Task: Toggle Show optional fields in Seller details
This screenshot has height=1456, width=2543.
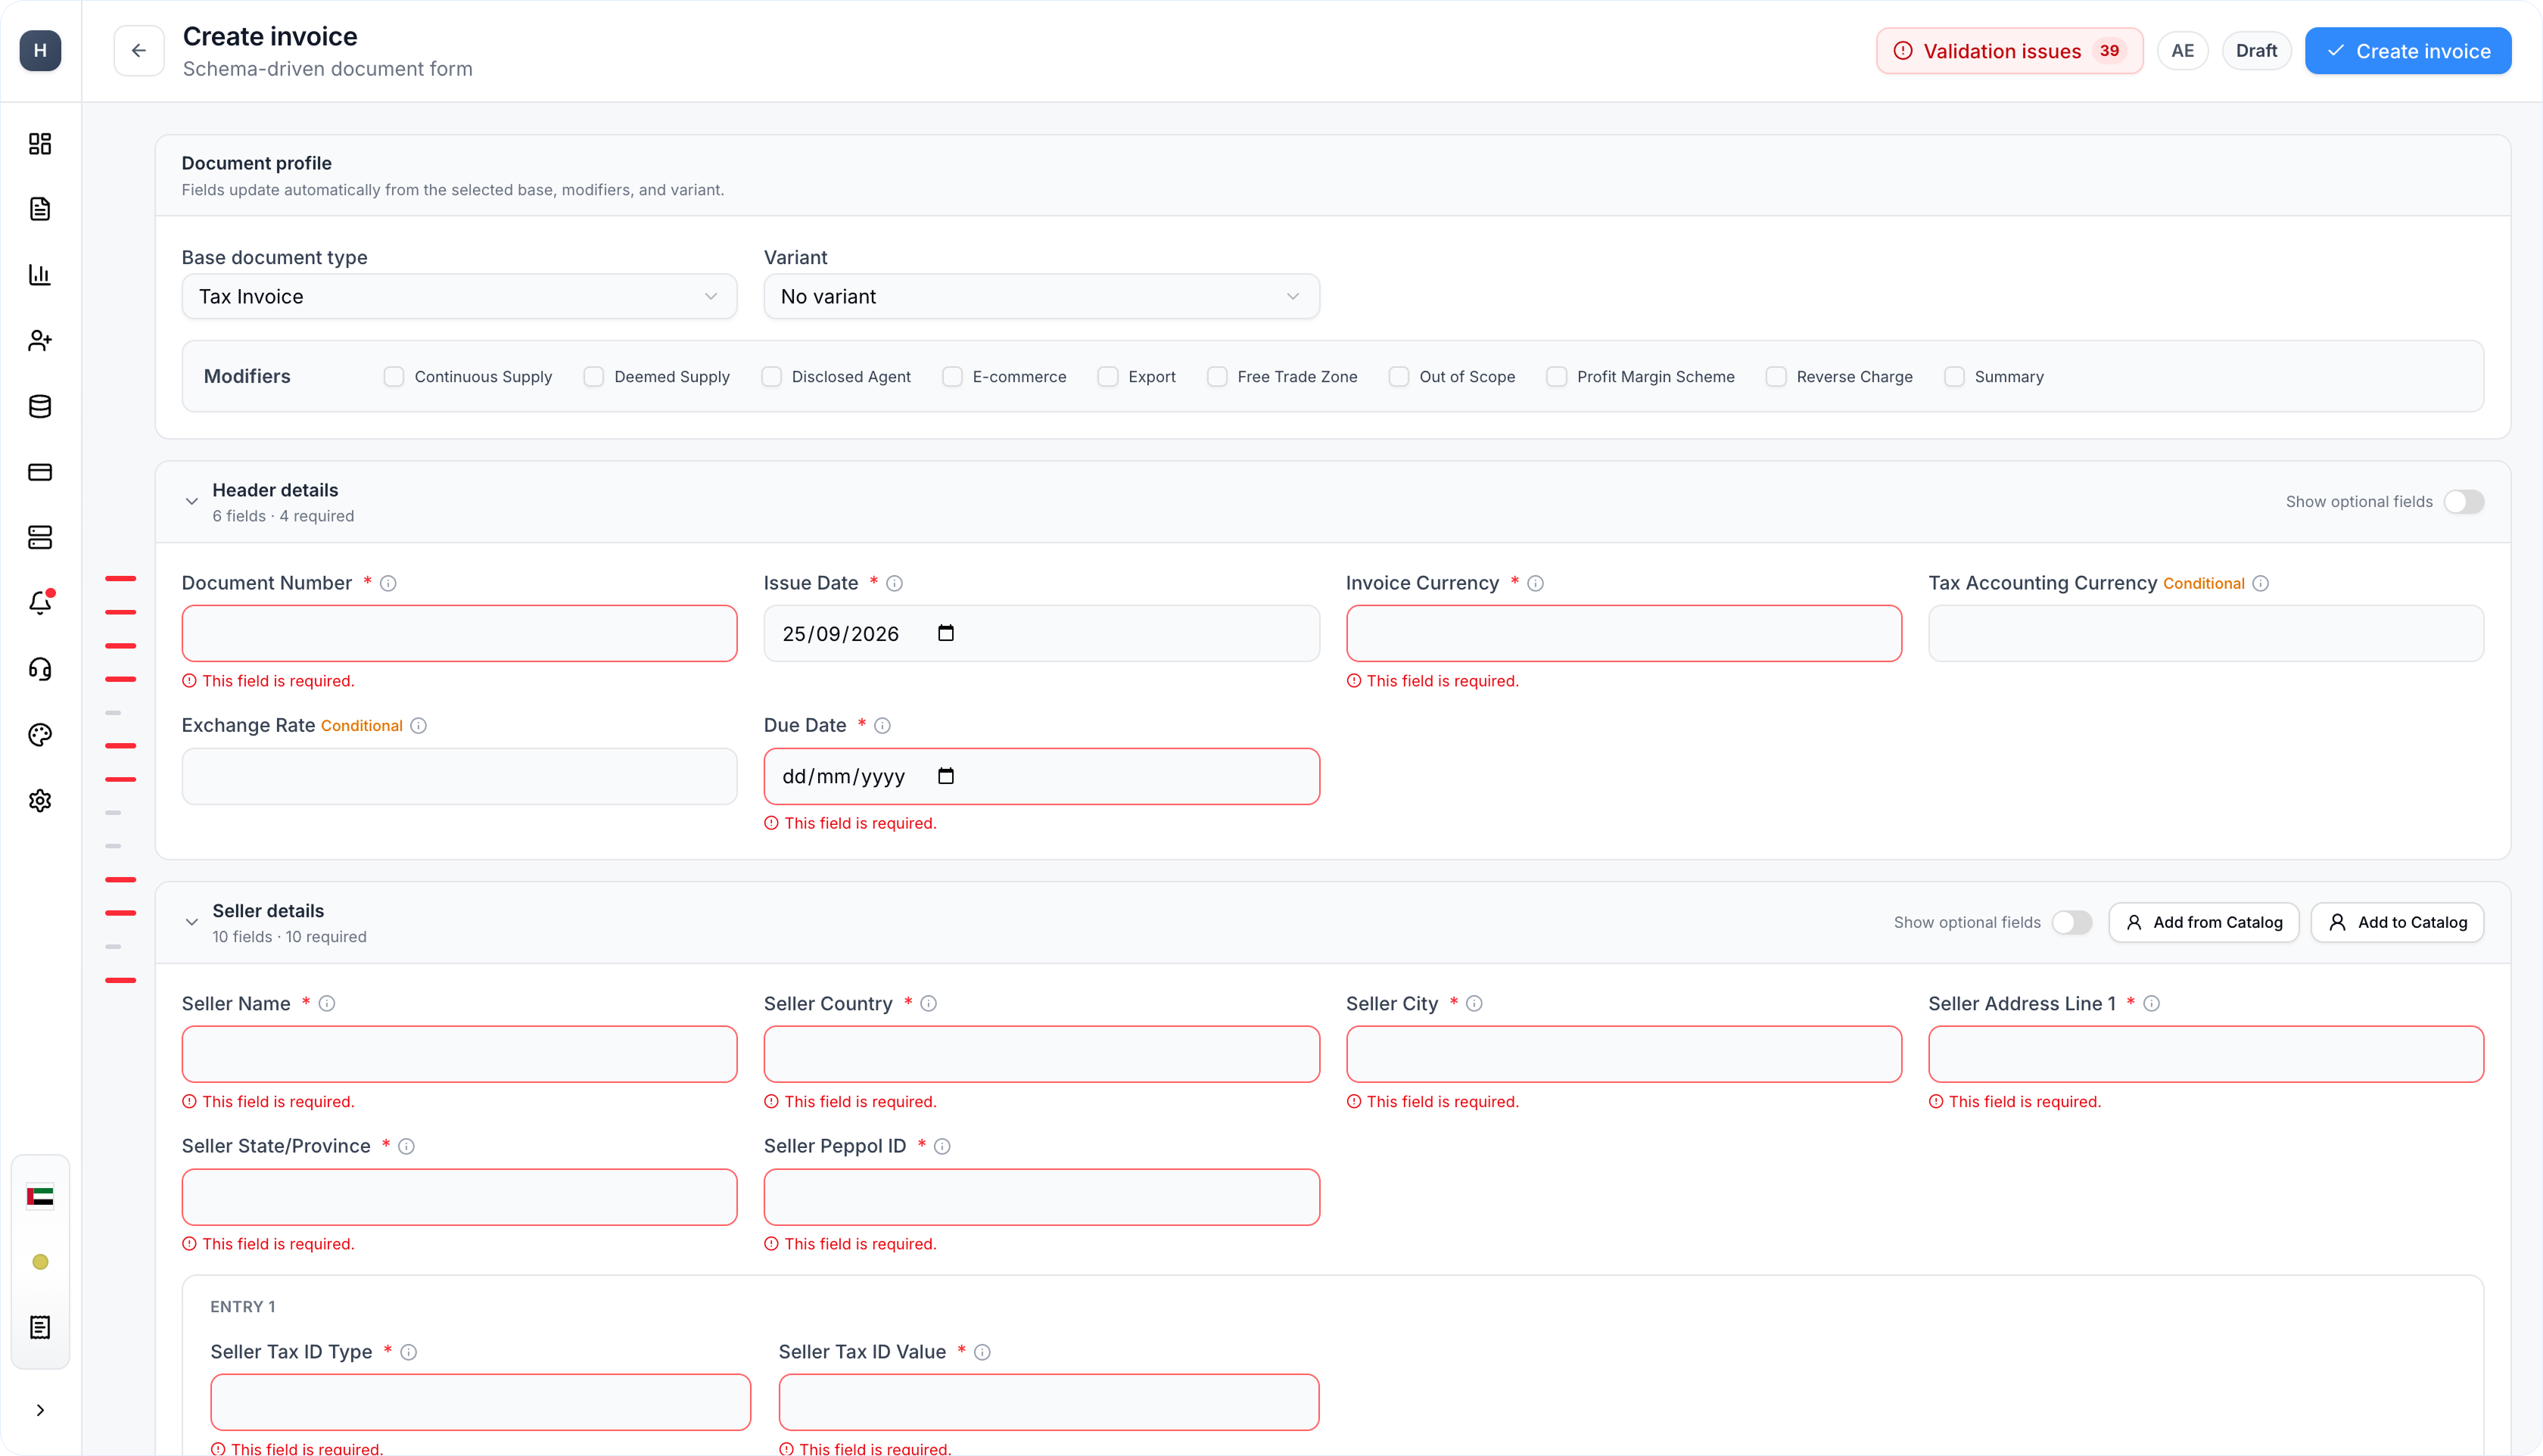Action: click(x=2072, y=922)
